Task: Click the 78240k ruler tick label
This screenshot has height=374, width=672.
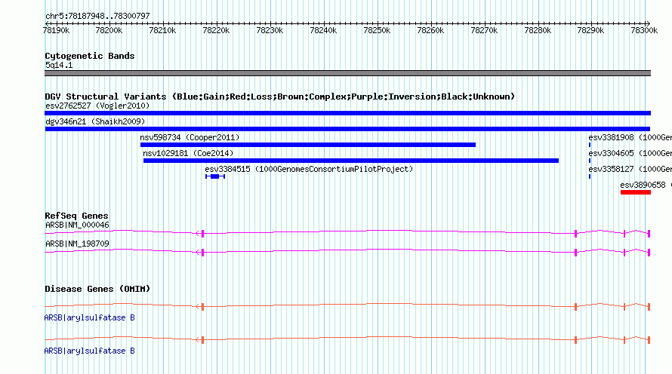Action: click(x=323, y=30)
